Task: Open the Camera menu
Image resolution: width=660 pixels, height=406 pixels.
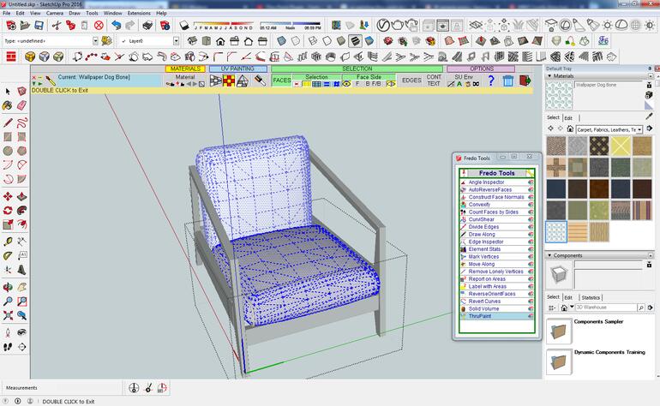Action: pos(54,13)
